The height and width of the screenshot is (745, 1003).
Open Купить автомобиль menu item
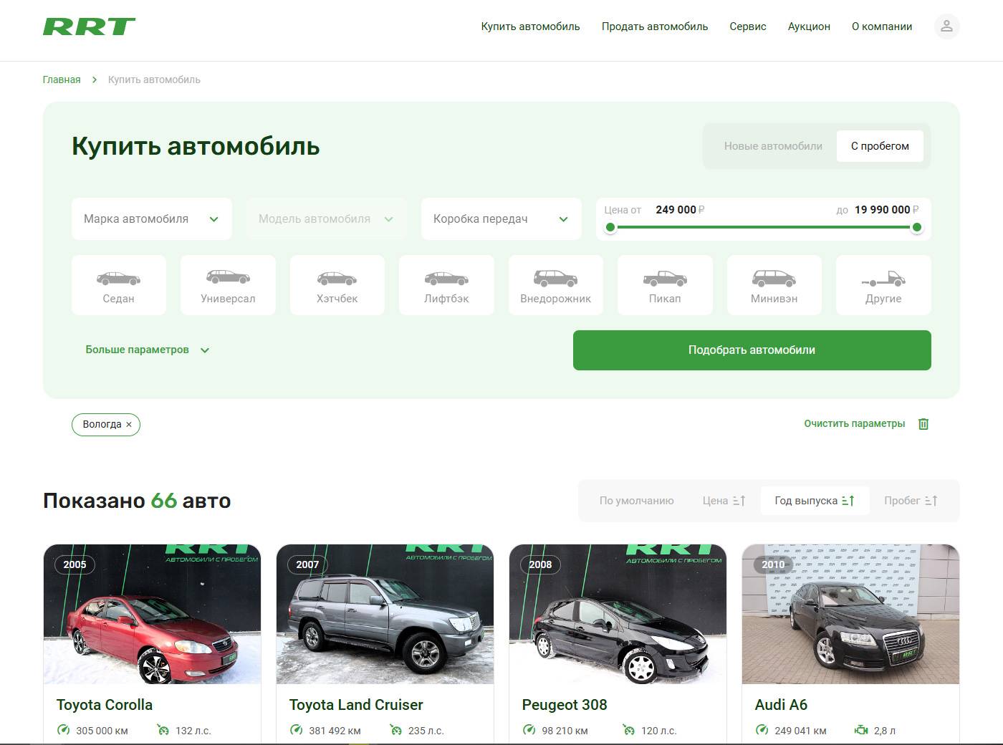530,27
